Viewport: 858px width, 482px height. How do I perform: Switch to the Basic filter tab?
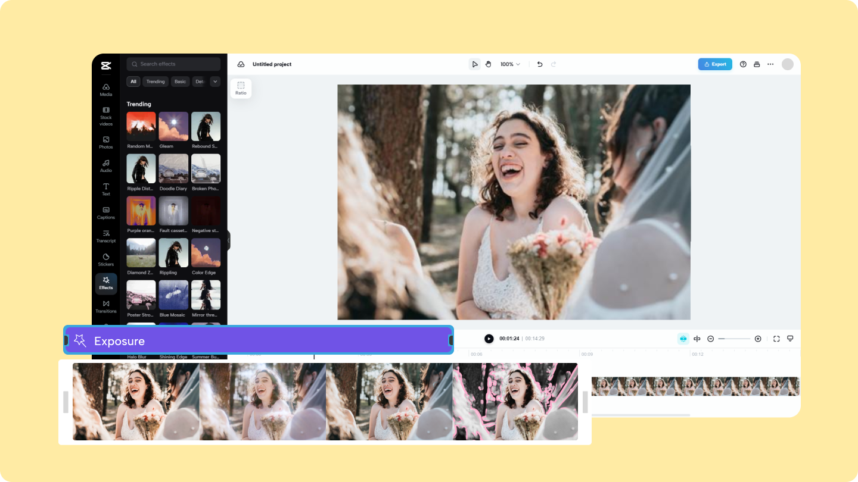point(180,82)
